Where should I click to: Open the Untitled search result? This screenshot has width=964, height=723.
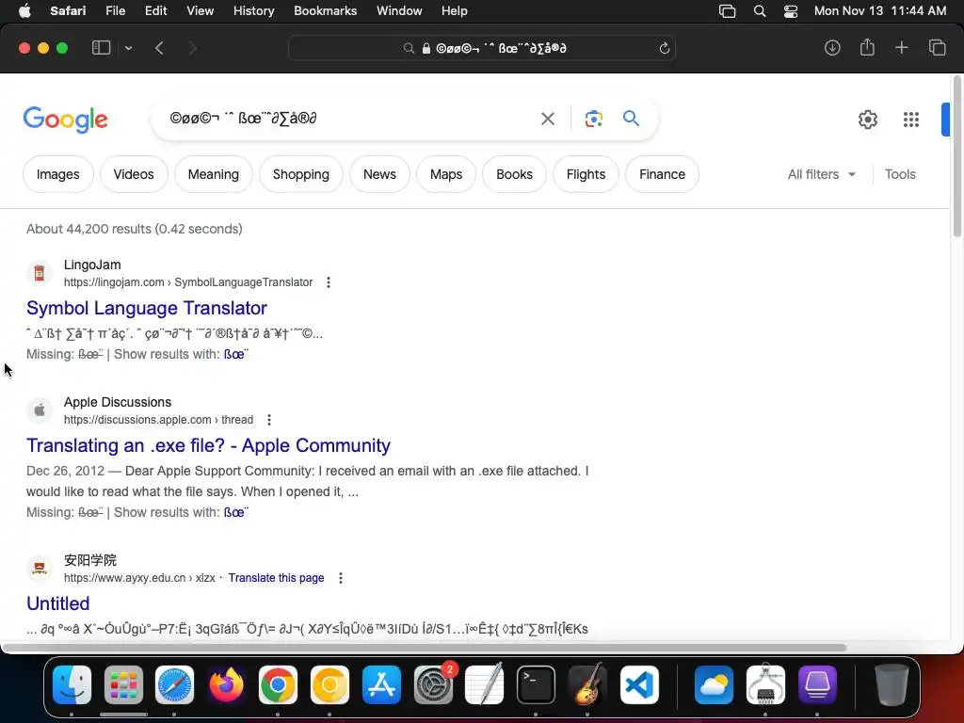(x=57, y=603)
